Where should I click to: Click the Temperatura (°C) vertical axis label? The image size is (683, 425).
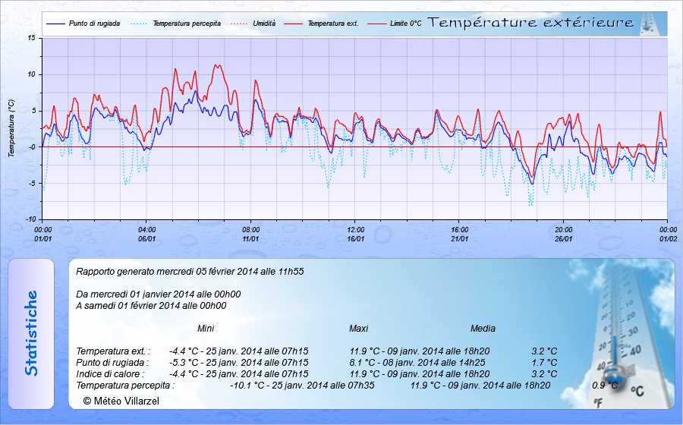pos(11,127)
